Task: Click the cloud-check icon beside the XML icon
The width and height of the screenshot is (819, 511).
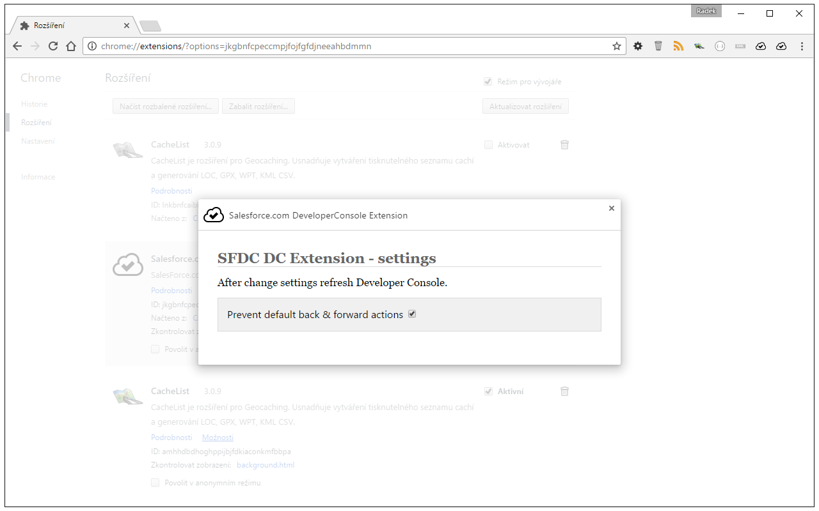Action: (761, 46)
